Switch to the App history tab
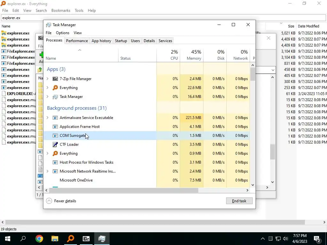Viewport: 327px width, 245px height. click(x=101, y=41)
